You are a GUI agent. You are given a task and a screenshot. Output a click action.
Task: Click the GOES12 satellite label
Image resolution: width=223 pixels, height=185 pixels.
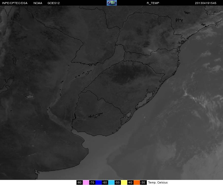point(54,3)
